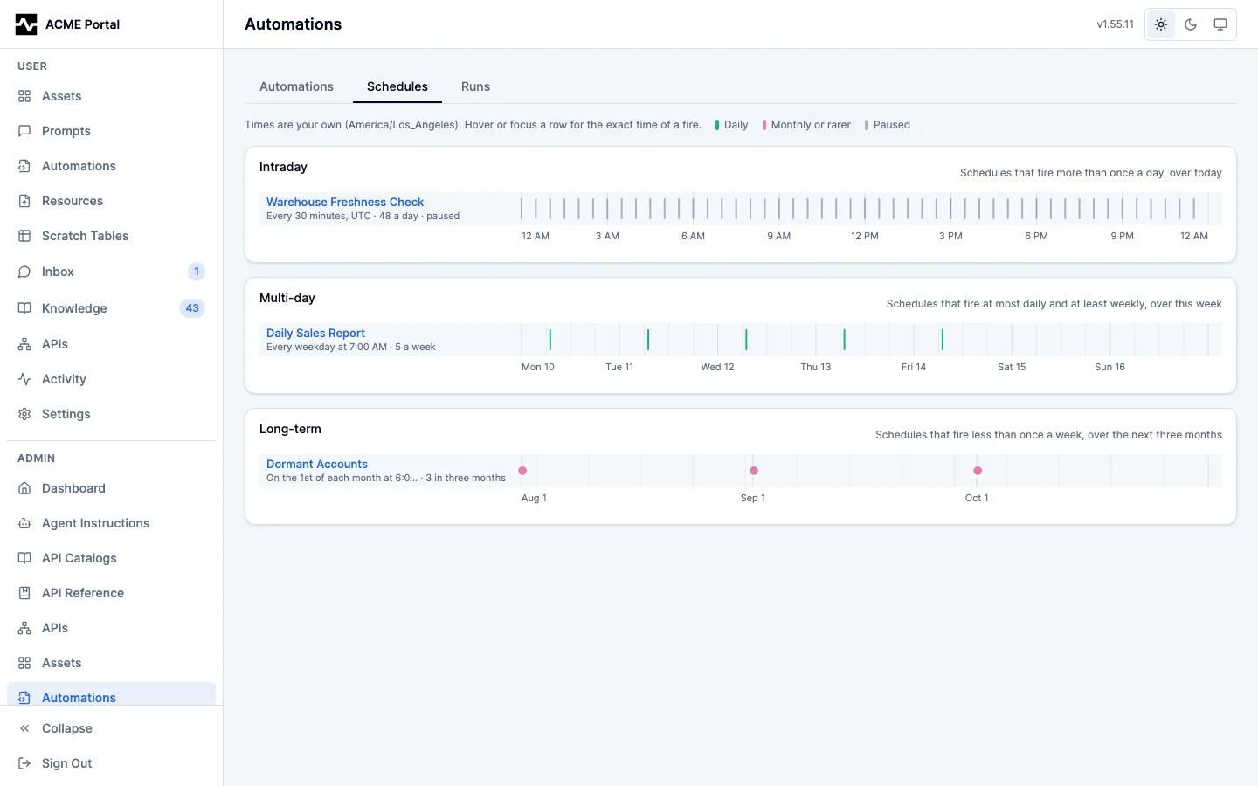Click the Agent Instructions robot icon

pos(24,523)
